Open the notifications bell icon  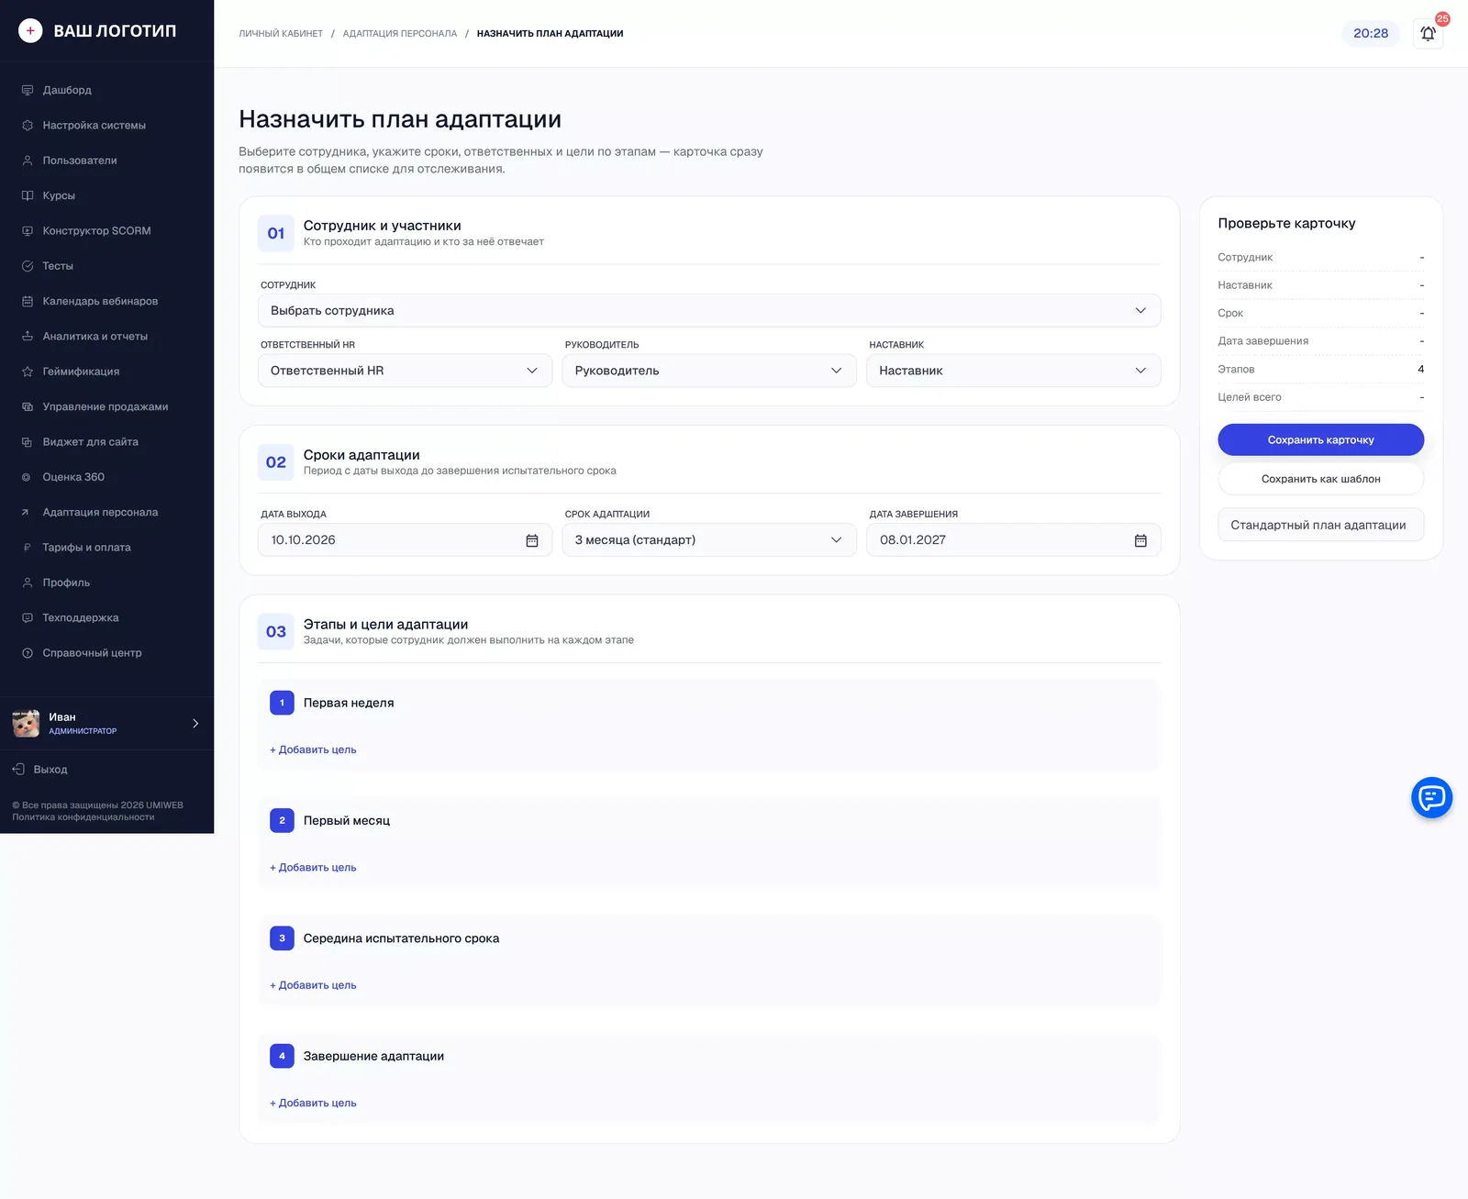coord(1428,34)
